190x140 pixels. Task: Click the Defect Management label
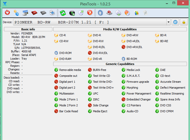[173, 88]
